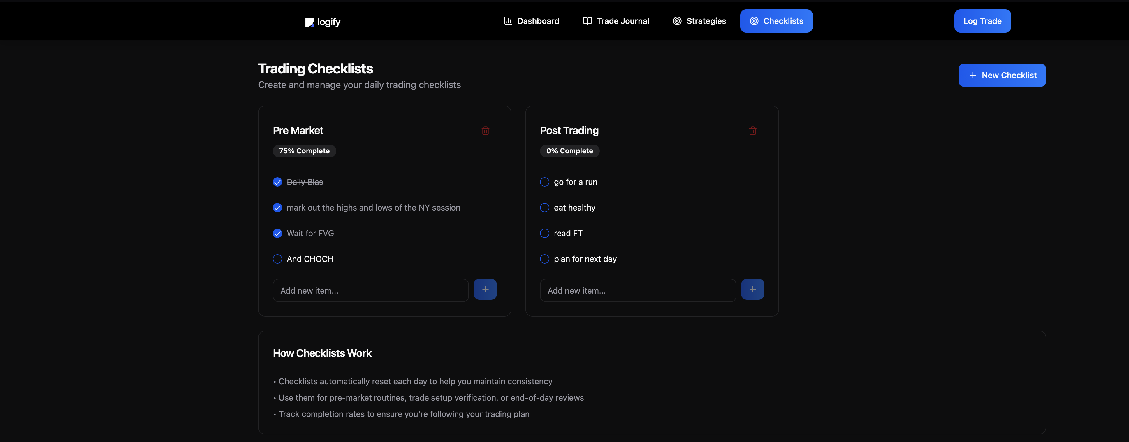Check the 'eat healthy' item
Image resolution: width=1129 pixels, height=442 pixels.
point(544,208)
